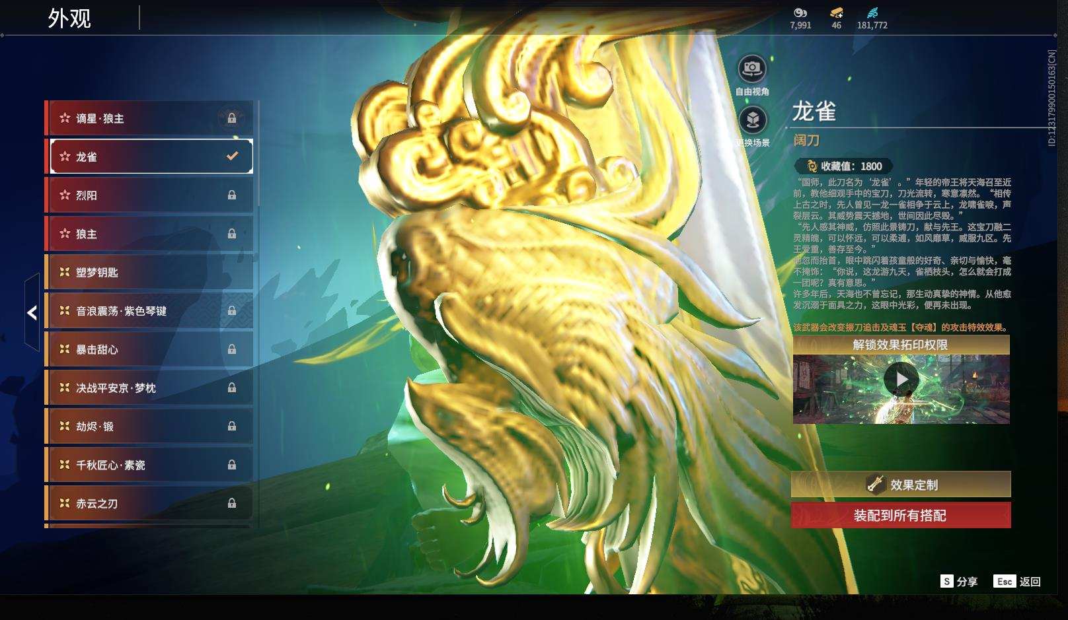Viewport: 1068px width, 620px height.
Task: Select the 暴击甜心 skin entry
Action: click(x=149, y=349)
